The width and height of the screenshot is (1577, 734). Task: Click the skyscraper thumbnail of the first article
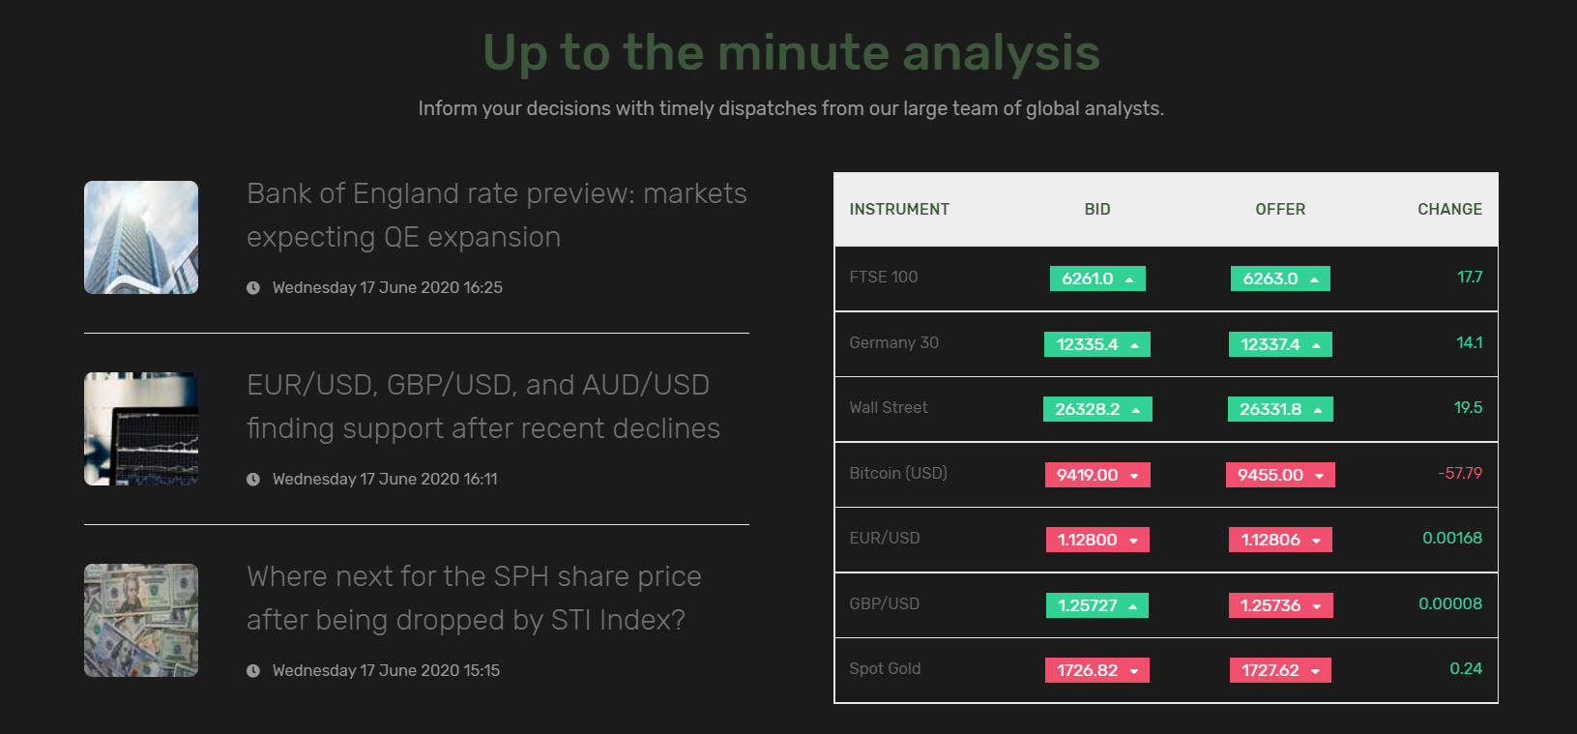point(140,237)
